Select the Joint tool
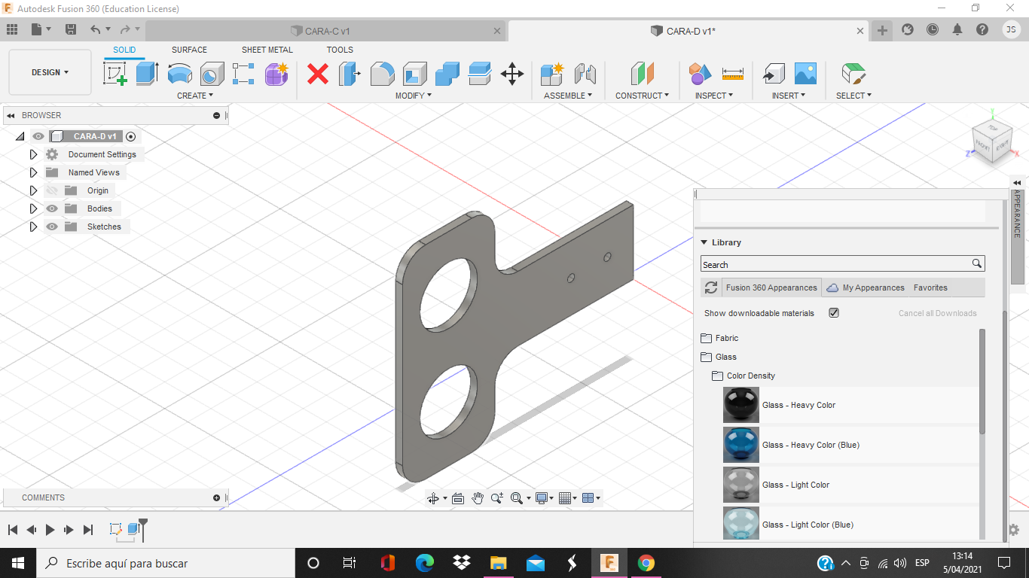 [585, 74]
